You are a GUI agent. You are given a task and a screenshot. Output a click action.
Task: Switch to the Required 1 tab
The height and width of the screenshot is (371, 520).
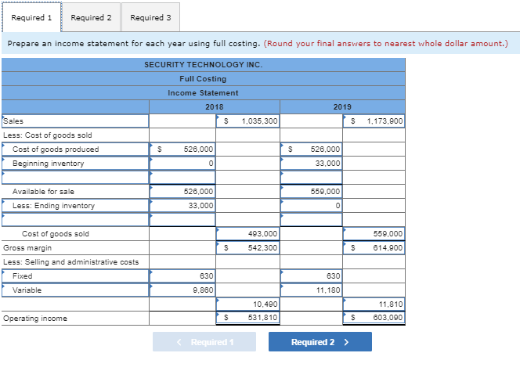pyautogui.click(x=31, y=17)
